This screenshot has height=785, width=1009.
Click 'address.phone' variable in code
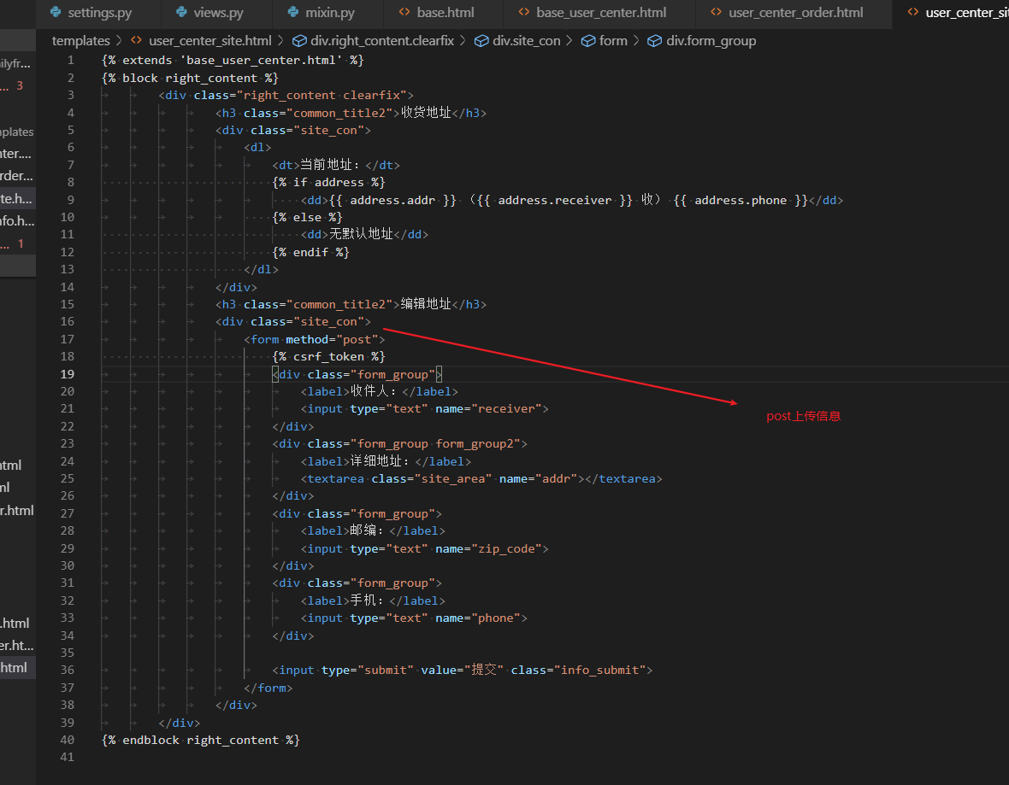click(x=740, y=200)
